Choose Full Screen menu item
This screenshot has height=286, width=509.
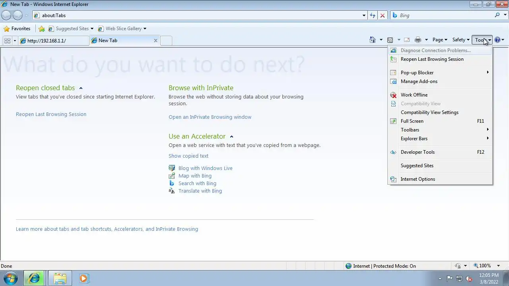[x=440, y=121]
